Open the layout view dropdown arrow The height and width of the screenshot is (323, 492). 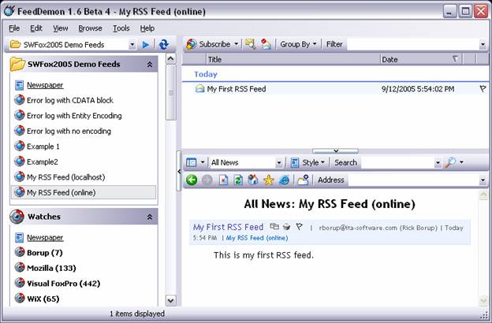(x=203, y=162)
